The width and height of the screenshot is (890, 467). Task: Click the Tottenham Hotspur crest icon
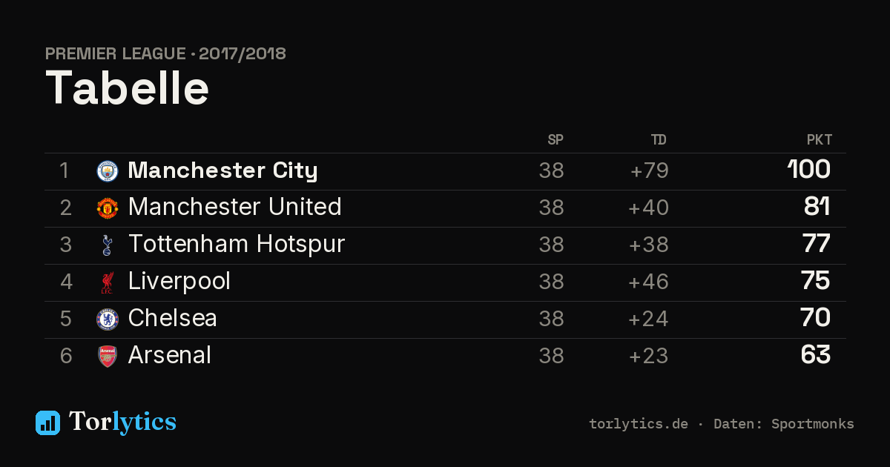click(108, 245)
